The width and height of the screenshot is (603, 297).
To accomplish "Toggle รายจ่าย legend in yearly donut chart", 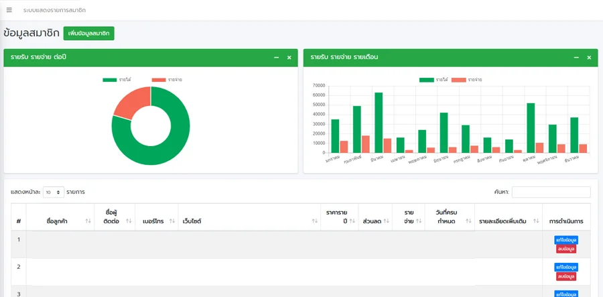I will [167, 80].
